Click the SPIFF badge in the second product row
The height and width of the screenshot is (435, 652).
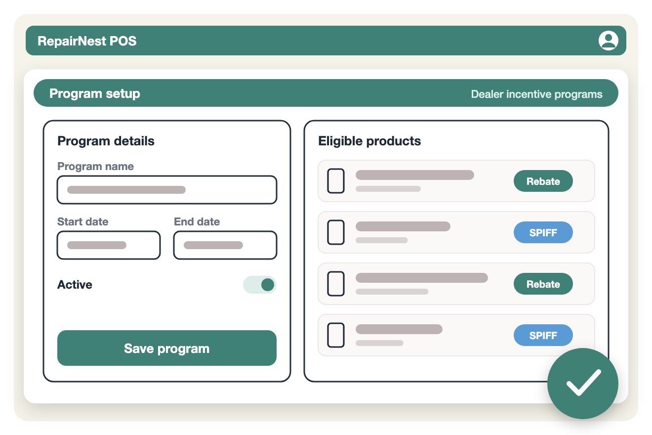coord(543,232)
